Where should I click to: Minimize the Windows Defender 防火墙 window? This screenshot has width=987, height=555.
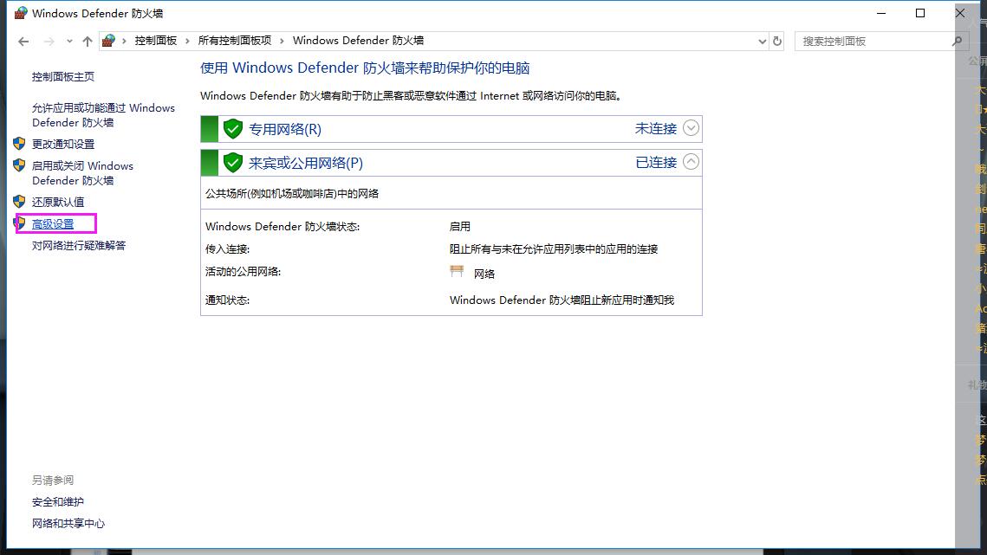coord(881,13)
